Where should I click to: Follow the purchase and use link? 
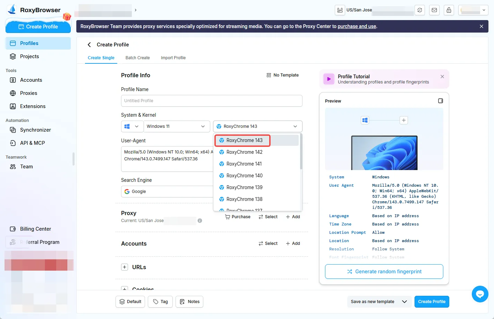[x=357, y=26]
